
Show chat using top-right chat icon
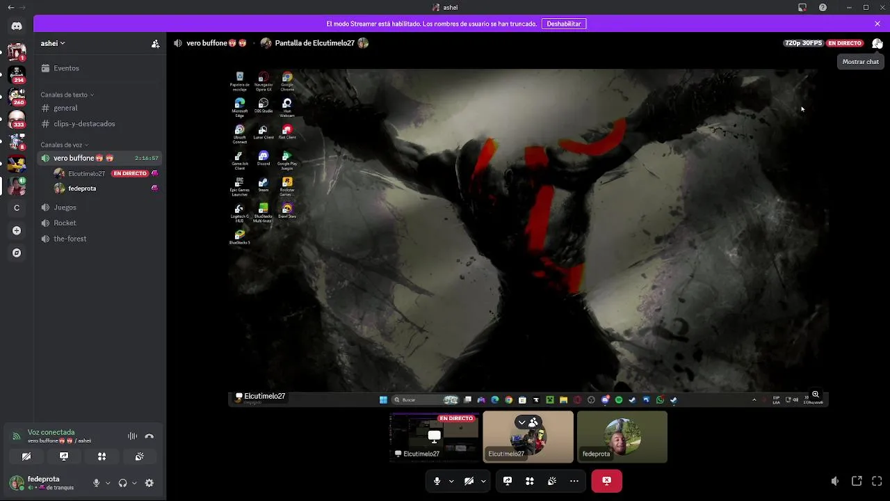pos(877,43)
